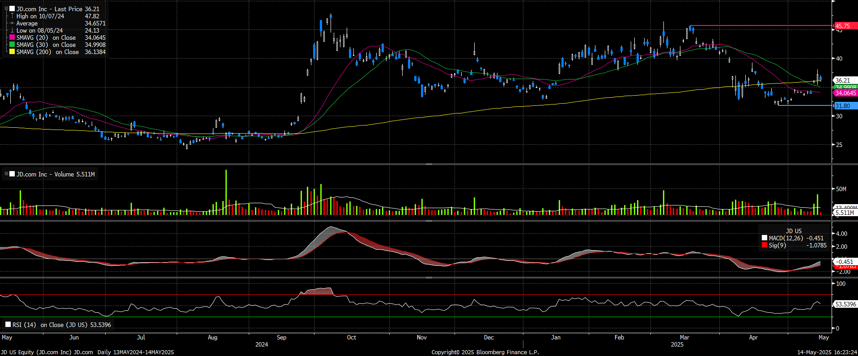Click the 'Jan' label on date axis
This screenshot has width=858, height=356.
556,337
